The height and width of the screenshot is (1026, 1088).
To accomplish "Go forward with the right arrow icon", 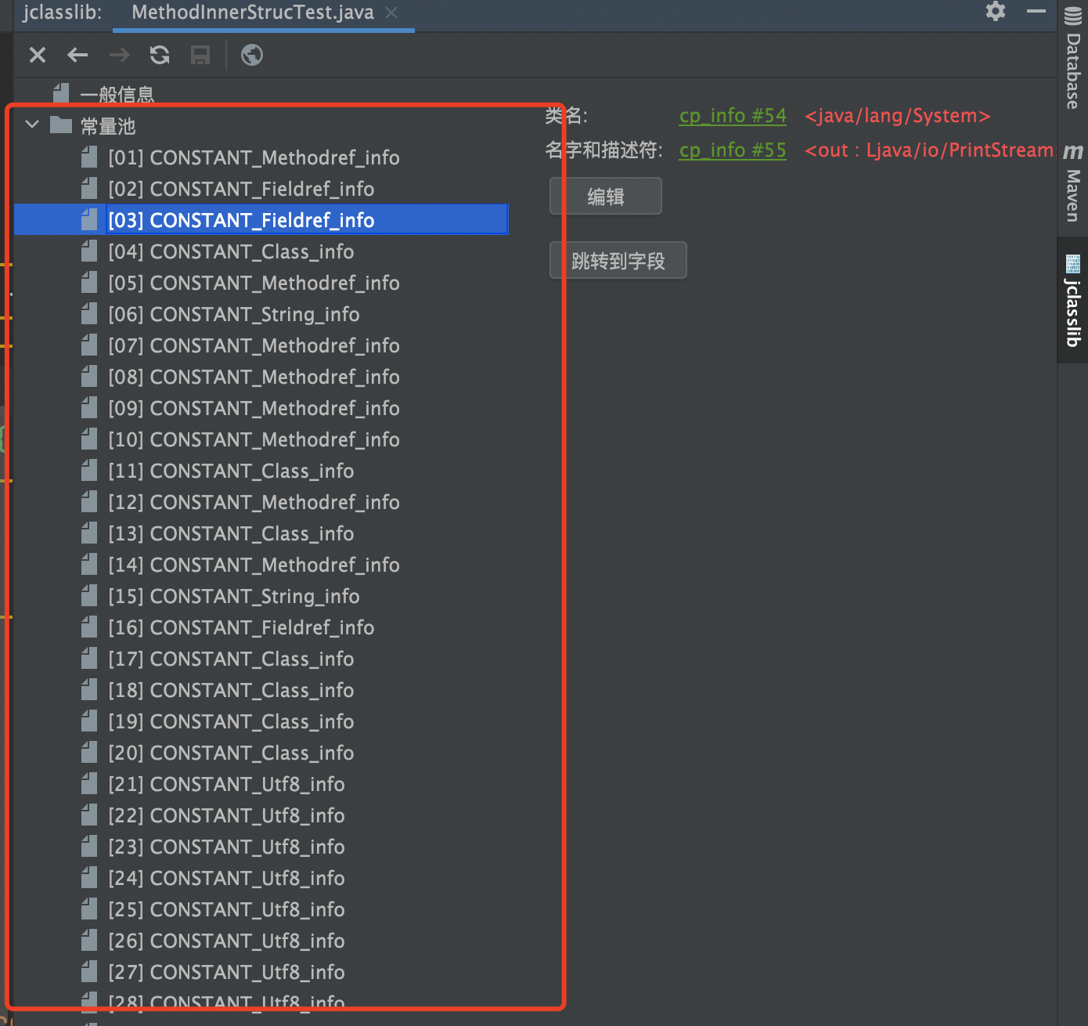I will pyautogui.click(x=119, y=55).
